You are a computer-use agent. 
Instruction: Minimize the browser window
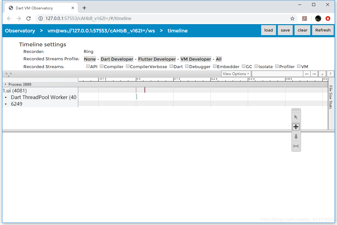[x=300, y=5]
